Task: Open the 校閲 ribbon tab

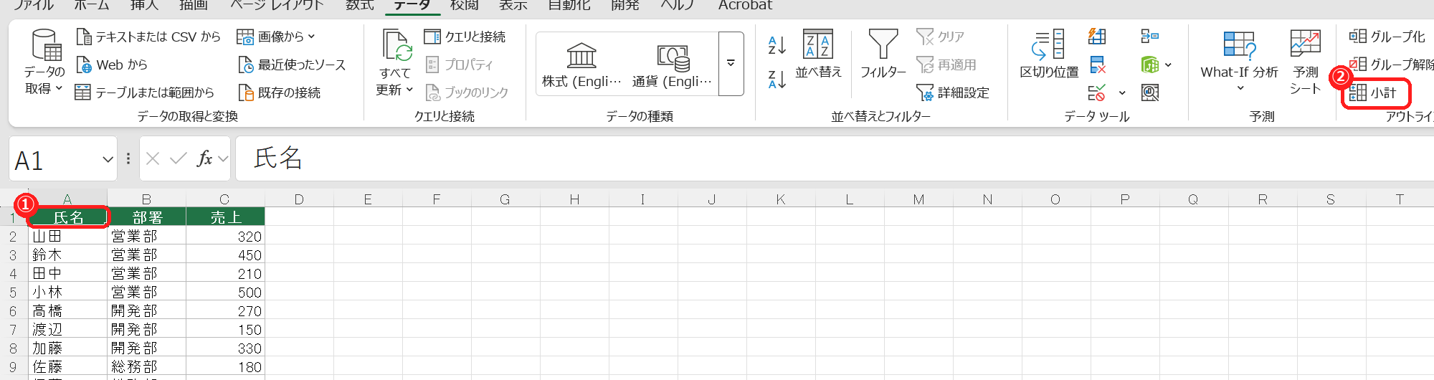Action: 464,5
